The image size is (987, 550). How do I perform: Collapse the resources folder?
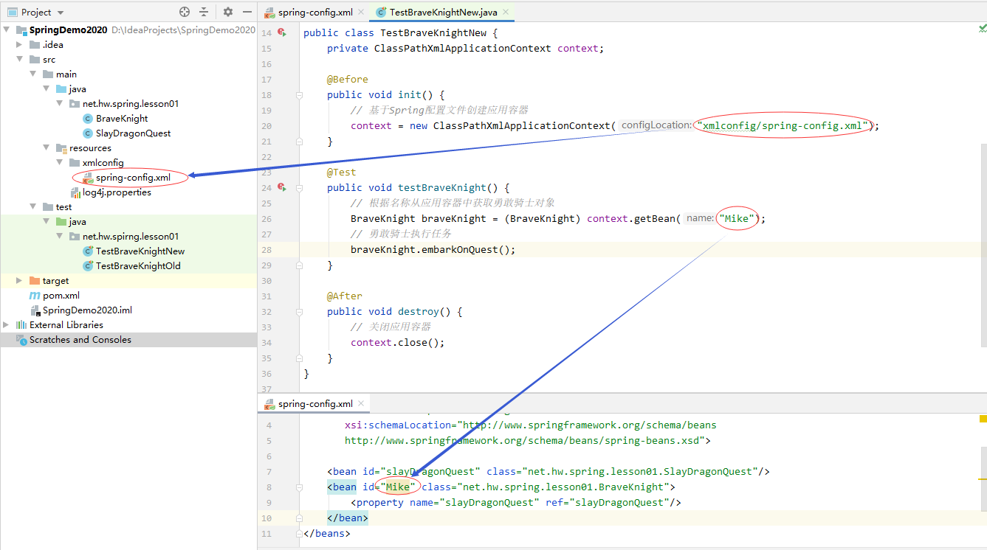(47, 148)
